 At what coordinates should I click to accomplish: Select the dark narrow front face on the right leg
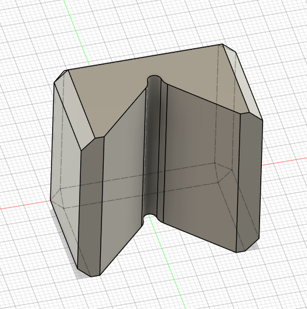250,182
